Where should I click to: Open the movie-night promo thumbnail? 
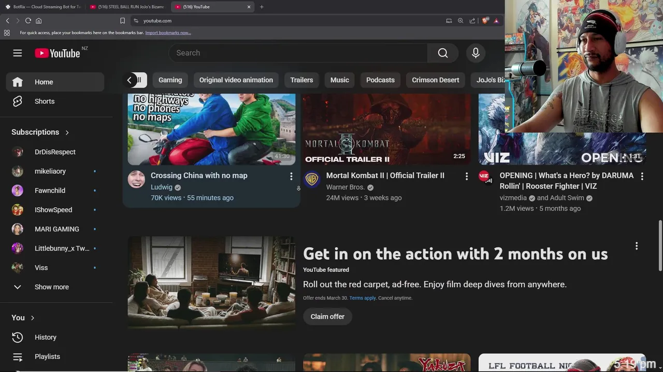211,283
